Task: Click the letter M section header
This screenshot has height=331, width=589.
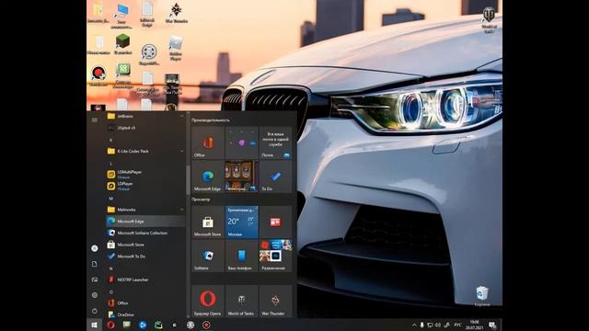Action: click(x=110, y=199)
